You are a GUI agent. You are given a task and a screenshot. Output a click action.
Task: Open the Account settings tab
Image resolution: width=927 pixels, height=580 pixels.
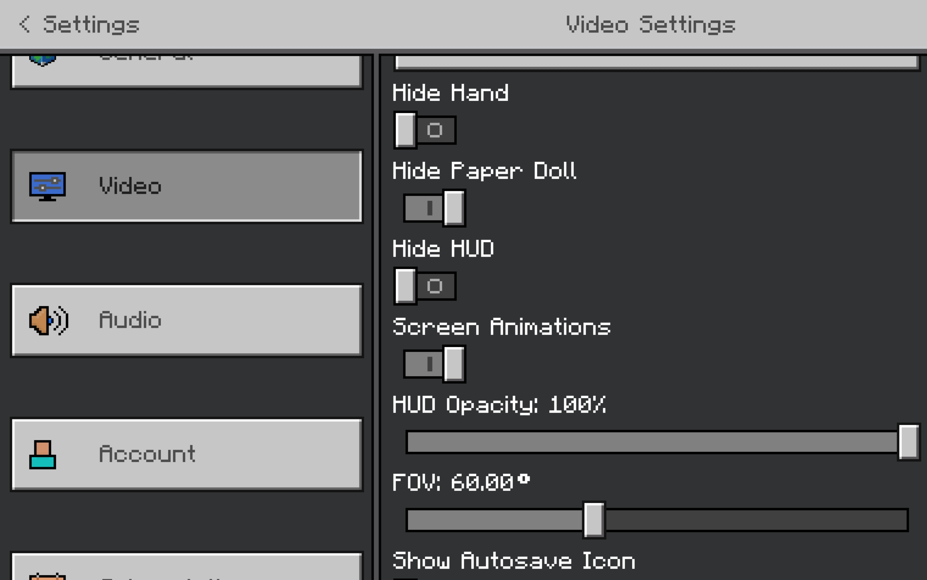pos(187,455)
